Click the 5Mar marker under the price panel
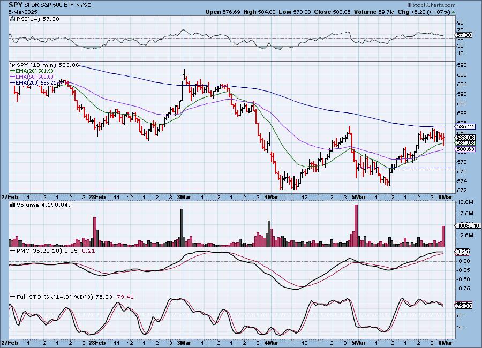 pos(359,197)
